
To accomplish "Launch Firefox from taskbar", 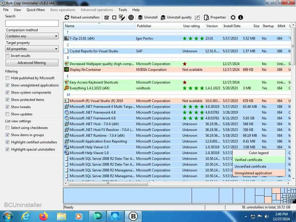I will [44, 216].
